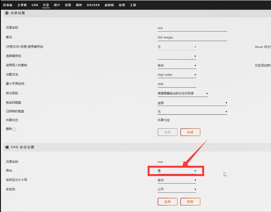The width and height of the screenshot is (271, 212).
Task: Switch to the DOCKER tab
Action: point(93,5)
